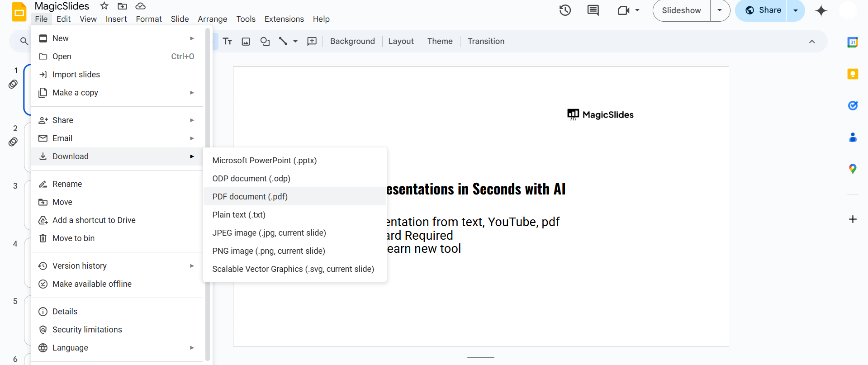This screenshot has width=868, height=365.
Task: Click the insert image icon
Action: click(246, 41)
